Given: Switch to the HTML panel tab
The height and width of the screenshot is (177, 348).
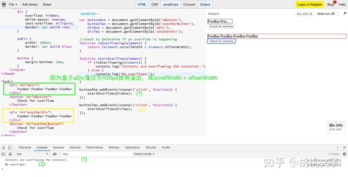Looking at the screenshot, I should point(142,4).
